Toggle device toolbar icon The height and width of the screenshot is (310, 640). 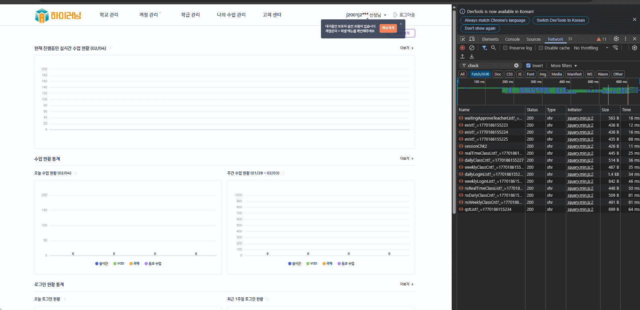[x=472, y=39]
